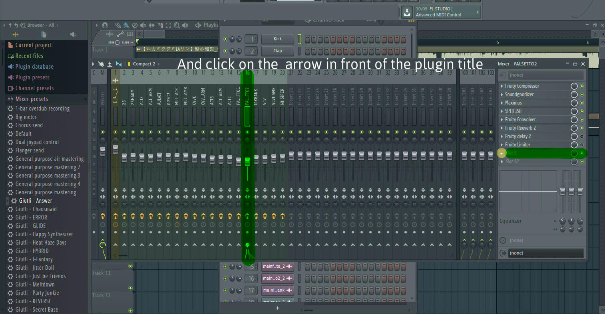Viewport: 605px width, 314px height.
Task: Mute the Clap channel via its green LED
Action: (225, 51)
